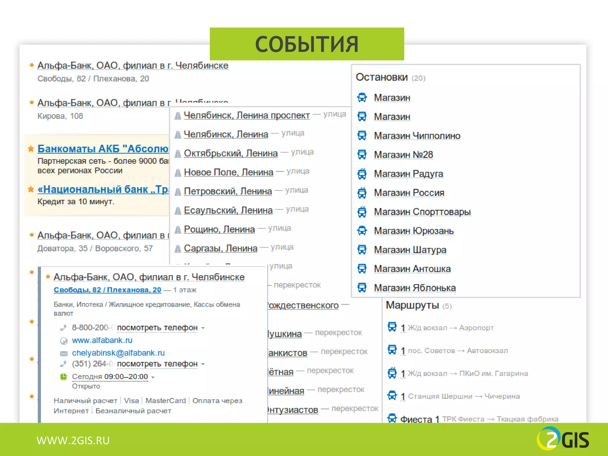This screenshot has width=608, height=456.
Task: Open Банкоматы АКБ "Абсолют" advertisement link
Action: click(103, 148)
